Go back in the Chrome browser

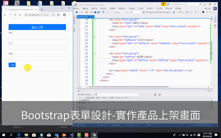click(x=5, y=15)
